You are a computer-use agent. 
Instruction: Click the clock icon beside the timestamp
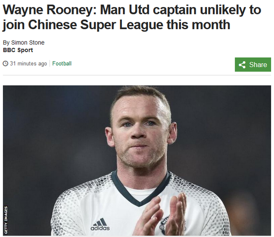pos(5,63)
